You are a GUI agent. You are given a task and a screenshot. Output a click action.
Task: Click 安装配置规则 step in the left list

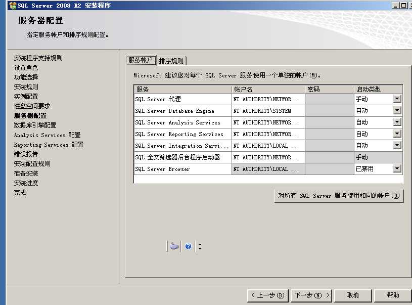click(32, 163)
